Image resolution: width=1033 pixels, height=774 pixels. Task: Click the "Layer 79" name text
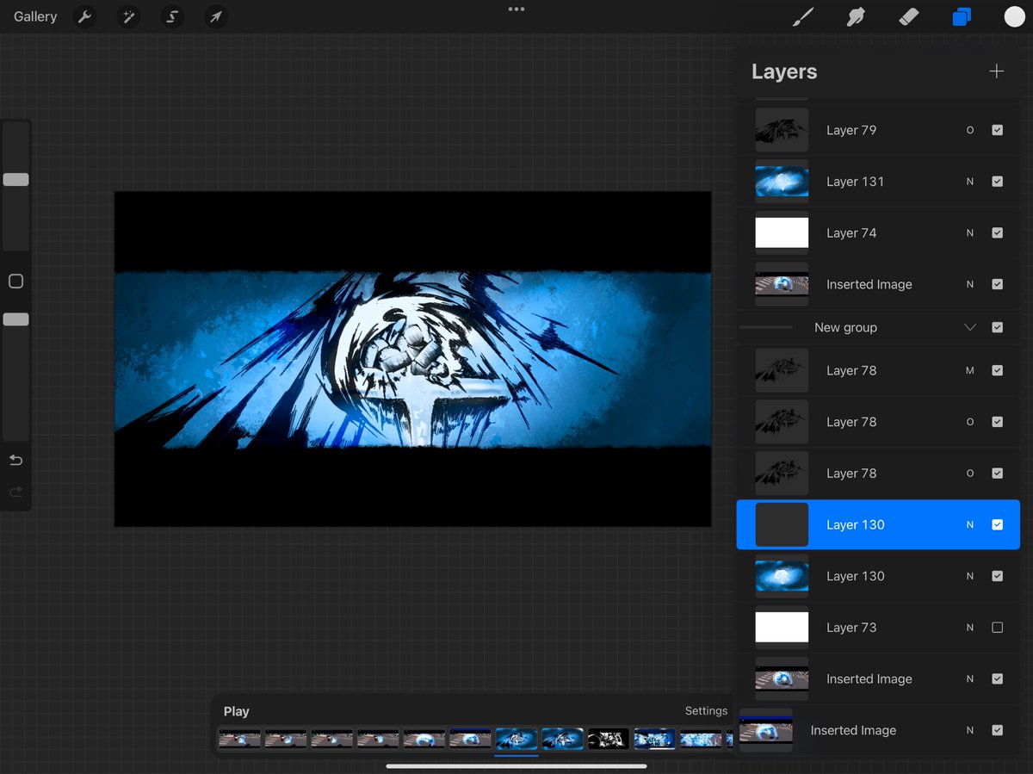[x=851, y=130]
